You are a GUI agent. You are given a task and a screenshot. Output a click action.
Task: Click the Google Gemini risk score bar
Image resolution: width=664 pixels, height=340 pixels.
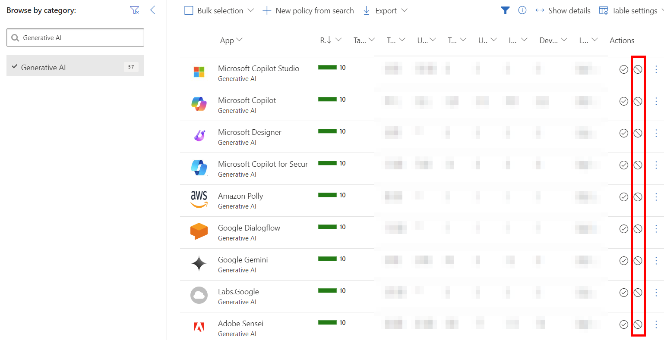click(327, 259)
